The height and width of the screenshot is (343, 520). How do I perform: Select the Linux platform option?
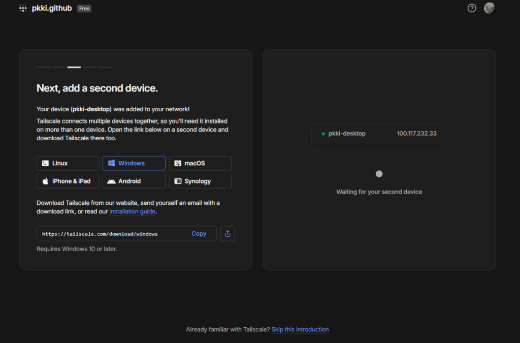[x=68, y=163]
